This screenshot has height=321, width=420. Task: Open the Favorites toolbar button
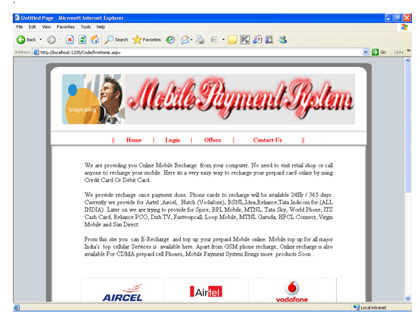147,40
